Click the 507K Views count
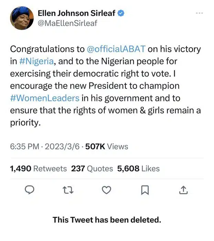Screen dimensions: 214x241 (x=107, y=147)
